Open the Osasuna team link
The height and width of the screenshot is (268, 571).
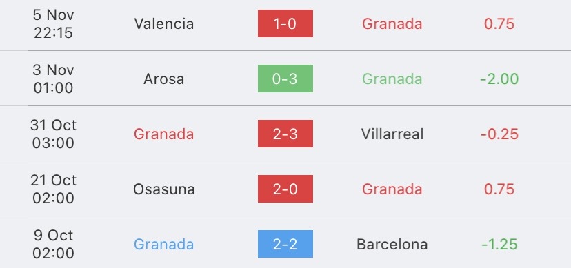(x=164, y=189)
